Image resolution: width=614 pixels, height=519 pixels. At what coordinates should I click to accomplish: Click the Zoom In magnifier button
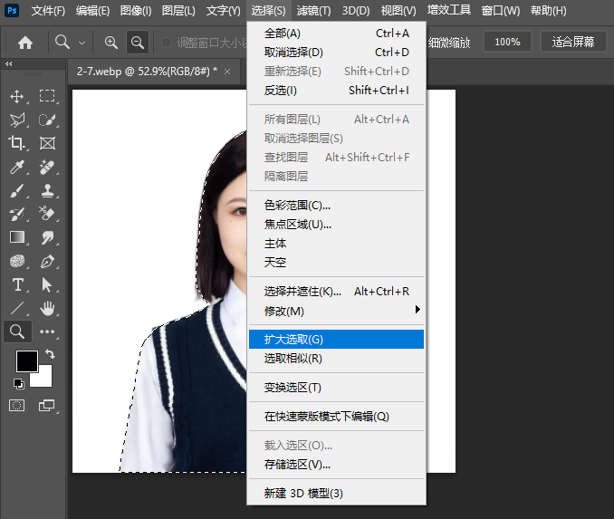(111, 43)
